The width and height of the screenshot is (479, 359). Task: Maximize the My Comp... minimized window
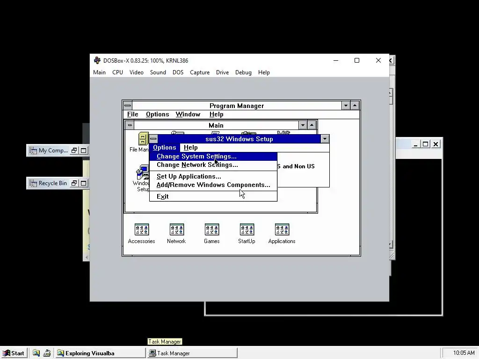[x=83, y=151]
